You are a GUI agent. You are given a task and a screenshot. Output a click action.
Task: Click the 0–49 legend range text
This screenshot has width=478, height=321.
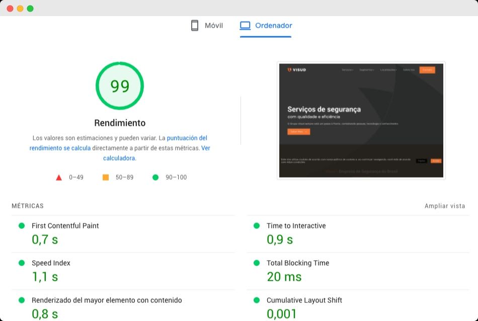[76, 178]
